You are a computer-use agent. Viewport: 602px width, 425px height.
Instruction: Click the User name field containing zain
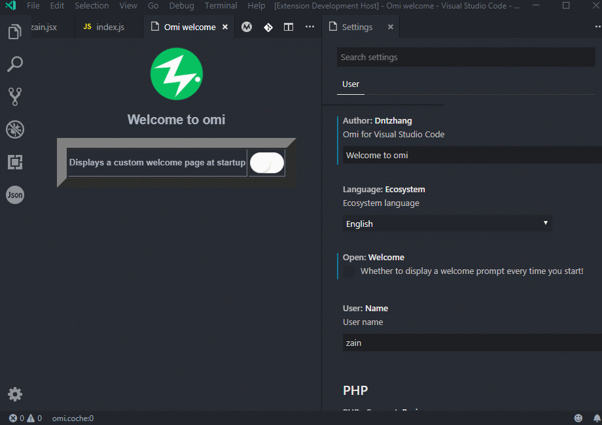[472, 343]
